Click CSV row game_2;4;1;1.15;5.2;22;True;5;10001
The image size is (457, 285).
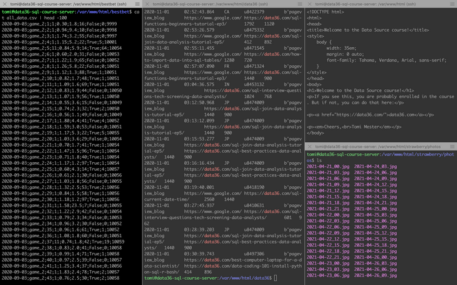click(x=59, y=42)
